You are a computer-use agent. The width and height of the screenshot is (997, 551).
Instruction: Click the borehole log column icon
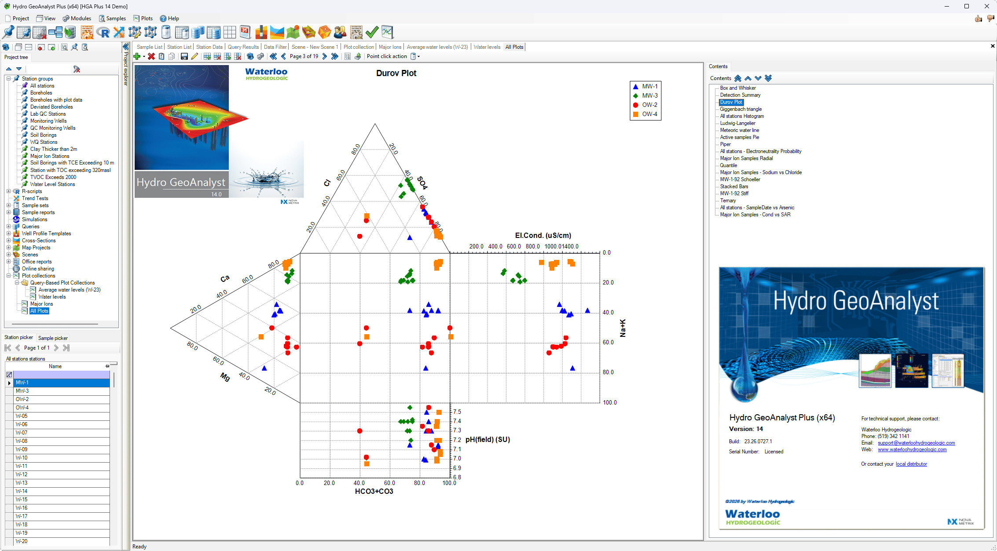pos(261,32)
